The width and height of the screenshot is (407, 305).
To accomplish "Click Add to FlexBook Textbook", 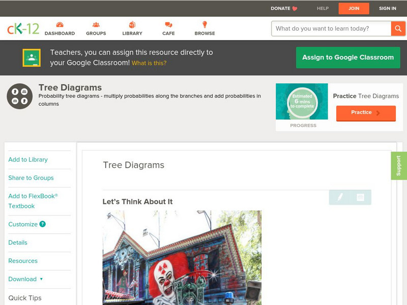I will tap(33, 201).
